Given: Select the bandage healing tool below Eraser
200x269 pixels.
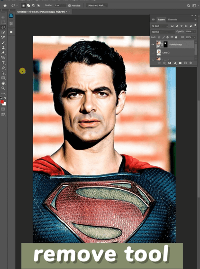Looking at the screenshot, I should pos(3,58).
